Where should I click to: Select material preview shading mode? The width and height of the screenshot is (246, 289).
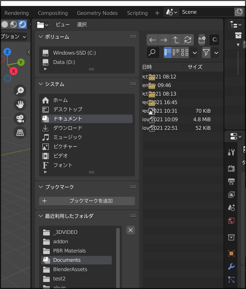(x=14, y=24)
